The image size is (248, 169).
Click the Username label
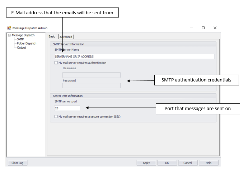[70, 68]
